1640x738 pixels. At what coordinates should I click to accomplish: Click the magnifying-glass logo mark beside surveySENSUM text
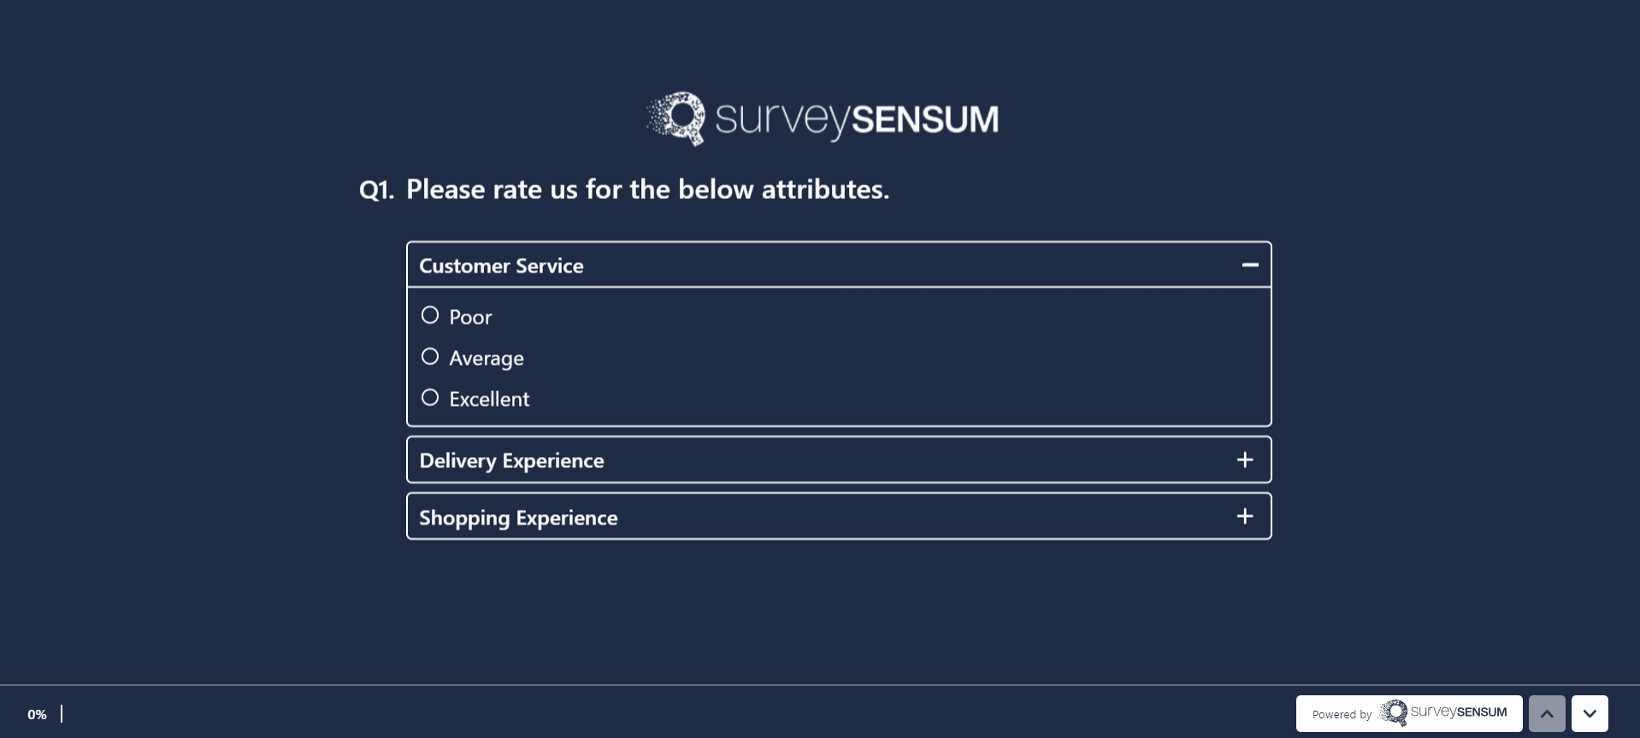(x=676, y=118)
